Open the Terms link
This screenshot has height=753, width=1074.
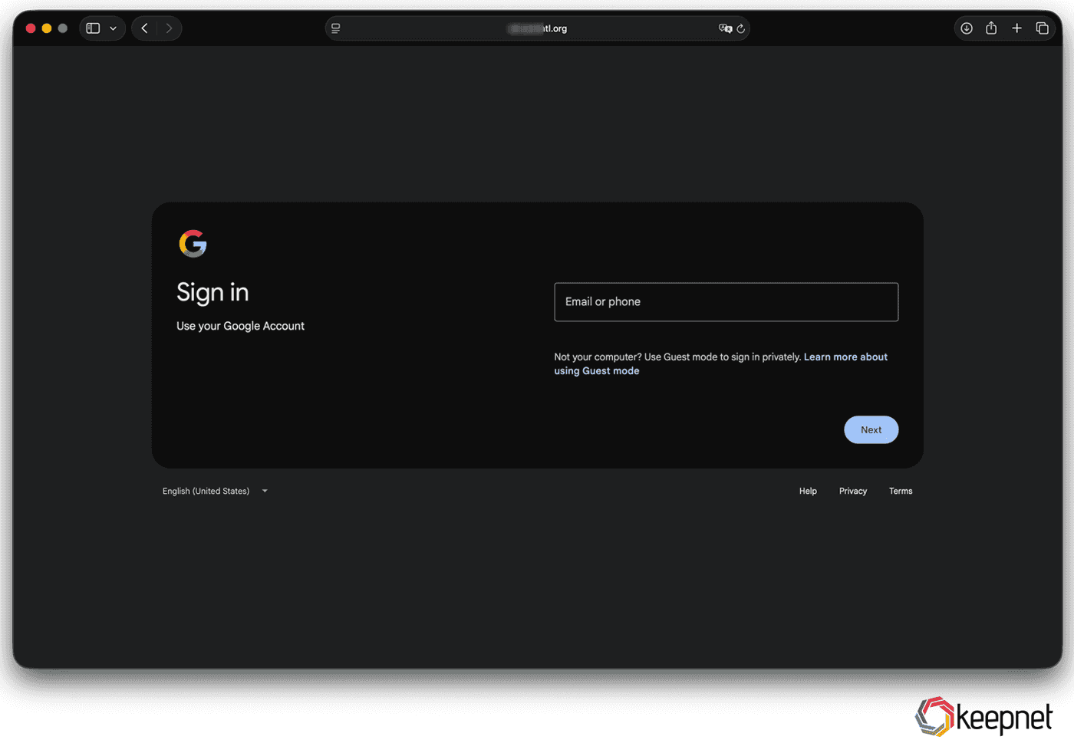901,492
